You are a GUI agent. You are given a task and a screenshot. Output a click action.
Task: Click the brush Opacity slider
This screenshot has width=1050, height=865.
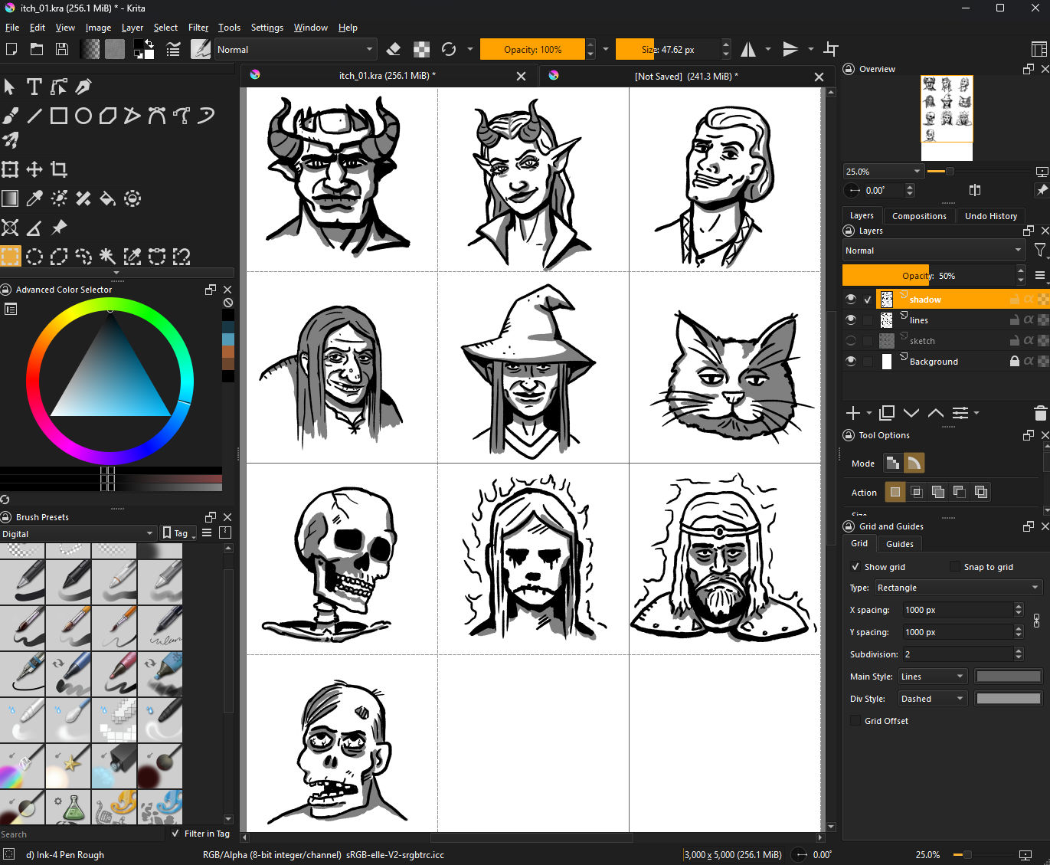pos(532,50)
